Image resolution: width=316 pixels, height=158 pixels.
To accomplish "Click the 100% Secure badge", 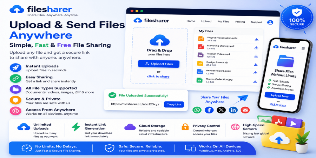I will coord(297,18).
